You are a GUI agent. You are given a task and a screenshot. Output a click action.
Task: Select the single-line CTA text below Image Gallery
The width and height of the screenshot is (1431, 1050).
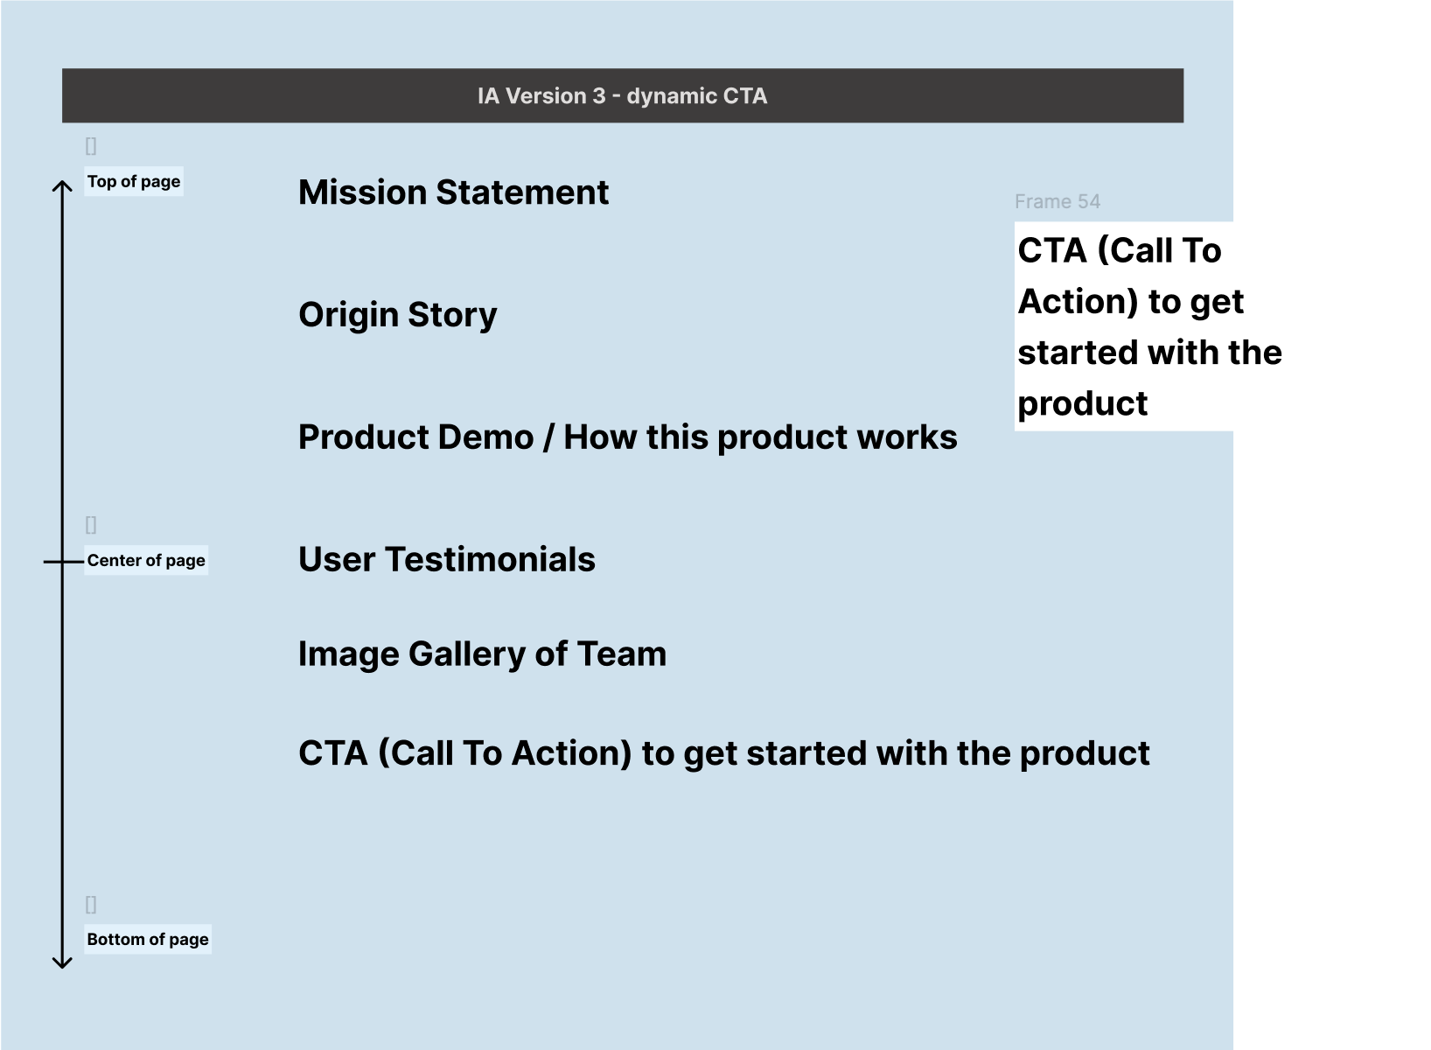pyautogui.click(x=723, y=753)
